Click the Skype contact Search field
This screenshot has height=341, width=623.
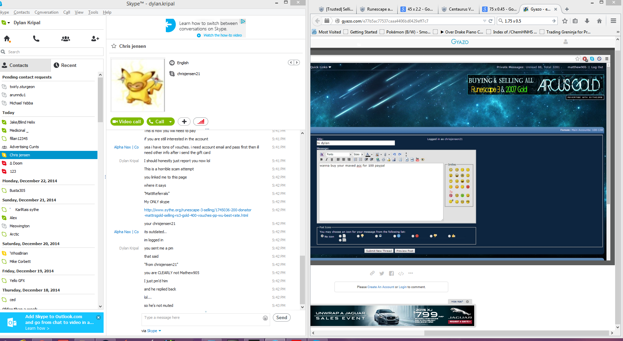tap(52, 52)
